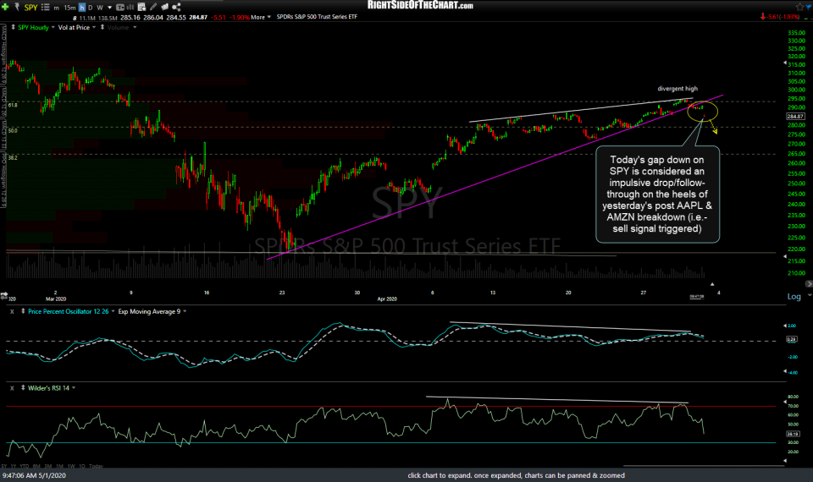
Task: Select the 15m timeframe
Action: click(x=70, y=8)
